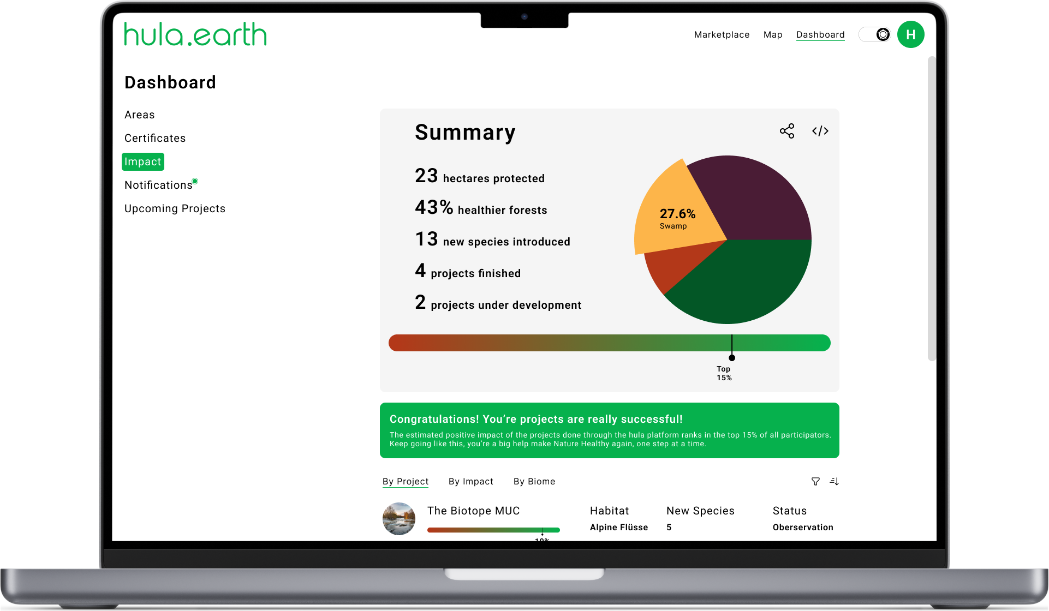Activate the By Impact view
The image size is (1049, 611).
tap(470, 481)
